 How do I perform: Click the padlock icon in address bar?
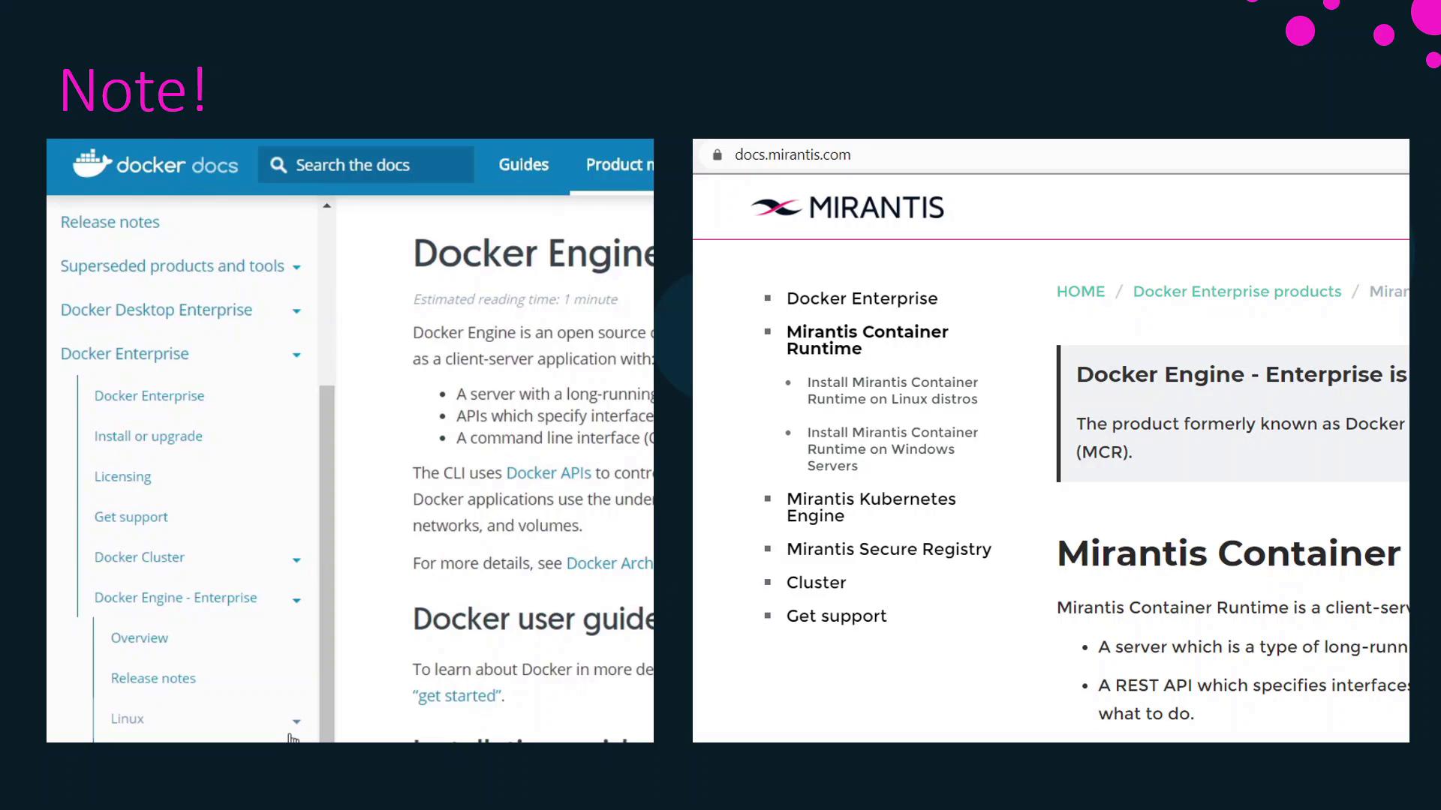click(x=717, y=155)
